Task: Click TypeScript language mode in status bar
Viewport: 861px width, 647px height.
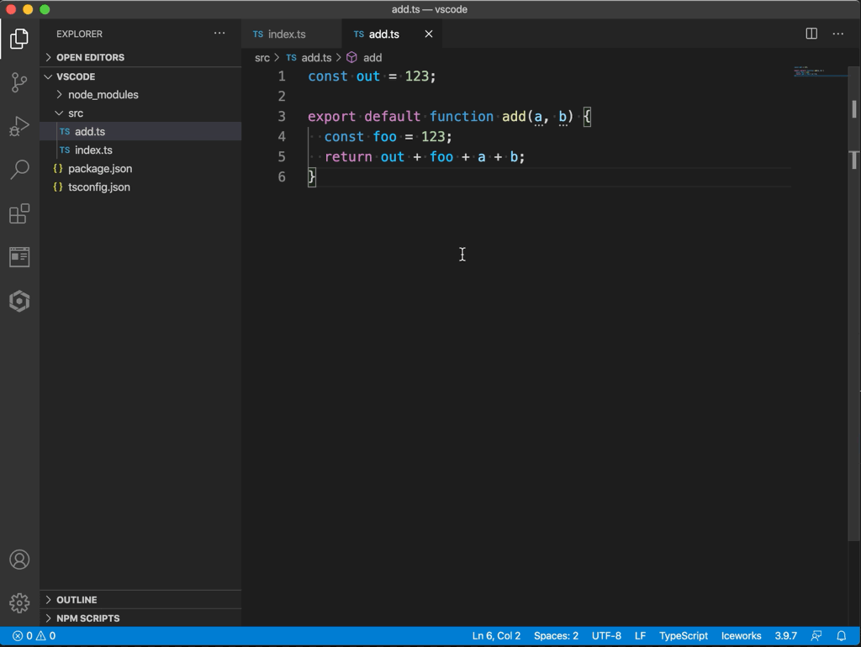Action: click(x=683, y=636)
